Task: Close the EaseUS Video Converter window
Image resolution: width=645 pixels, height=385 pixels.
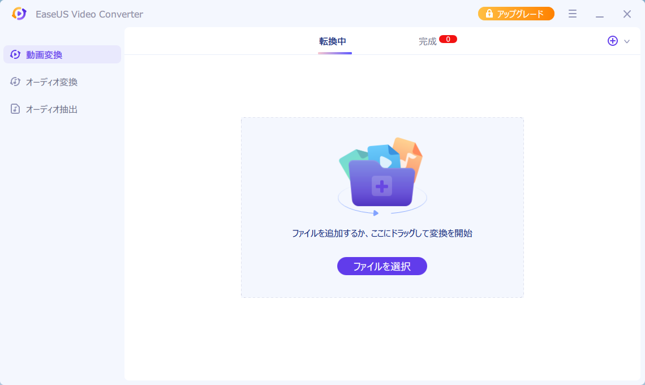Action: [627, 14]
